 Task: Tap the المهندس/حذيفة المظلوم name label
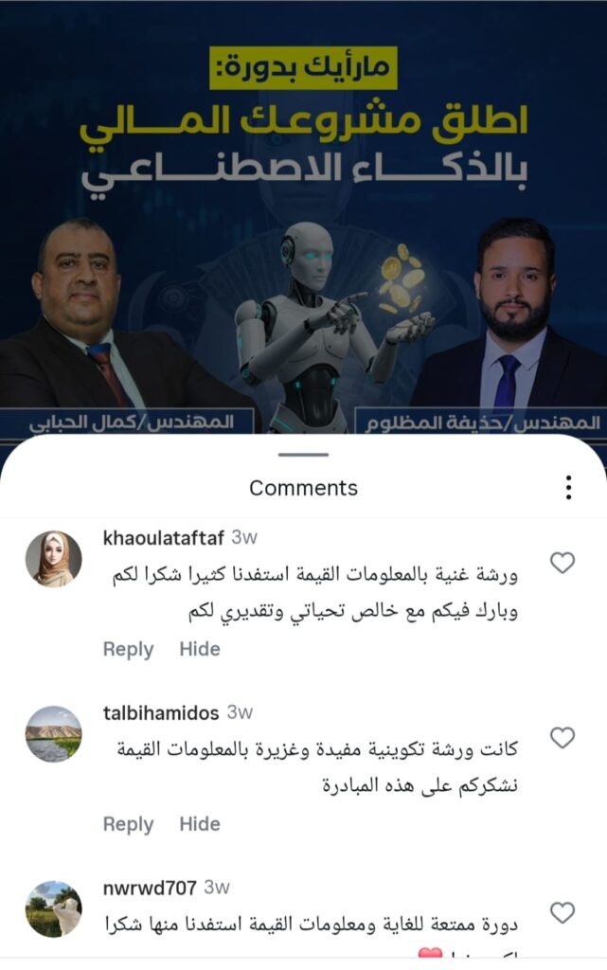point(482,423)
